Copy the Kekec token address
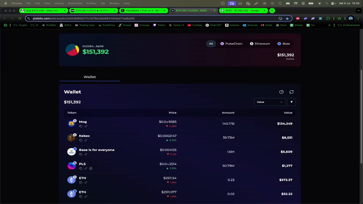Screen dimensions: 363x204 [81, 140]
